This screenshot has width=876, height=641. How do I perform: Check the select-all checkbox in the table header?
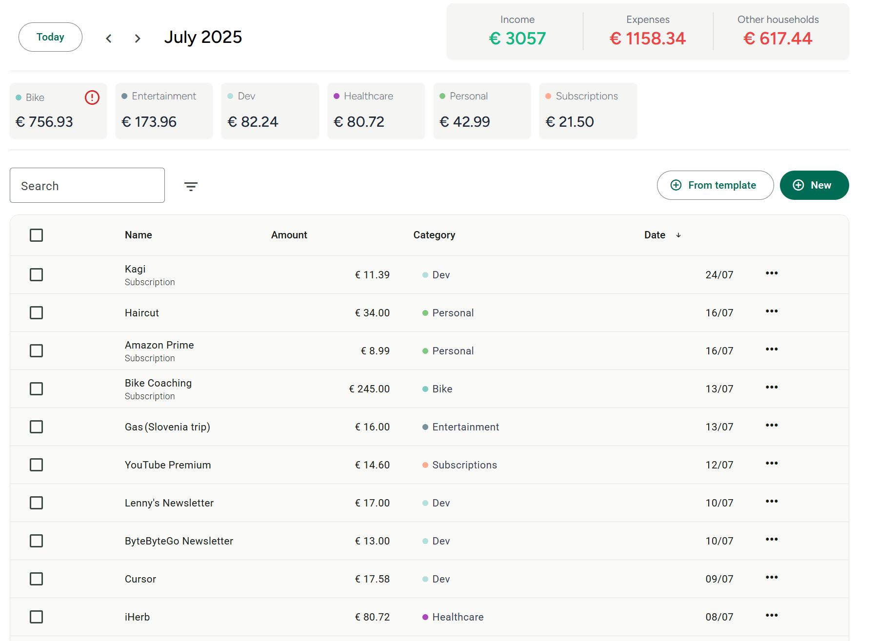coord(37,235)
